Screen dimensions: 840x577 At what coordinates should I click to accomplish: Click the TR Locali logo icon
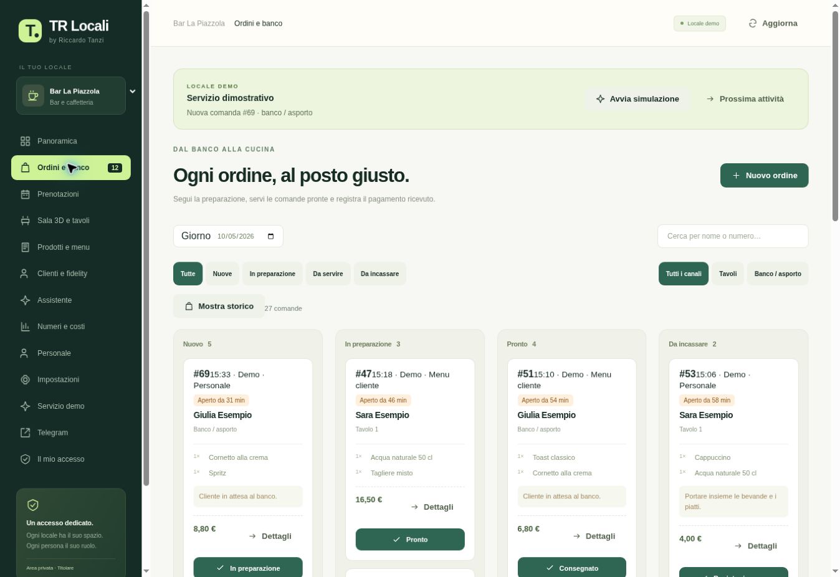[x=30, y=31]
